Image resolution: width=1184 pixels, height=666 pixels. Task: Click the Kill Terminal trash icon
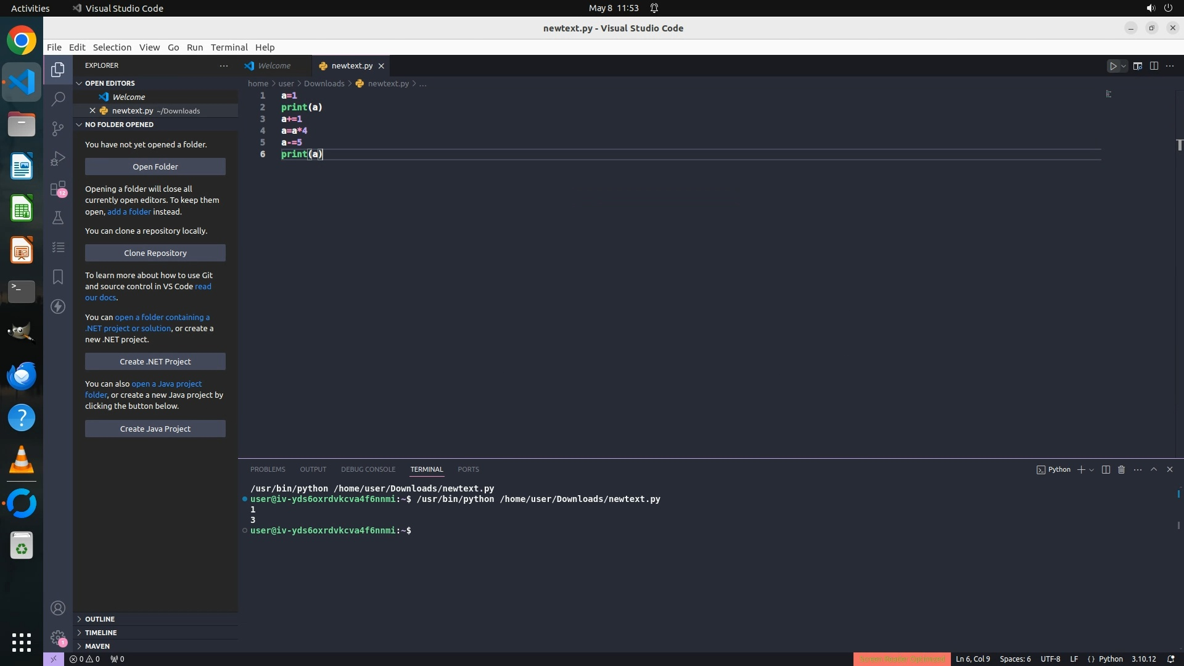[1121, 469]
